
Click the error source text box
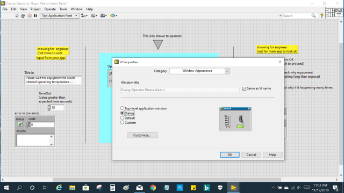coord(33,140)
